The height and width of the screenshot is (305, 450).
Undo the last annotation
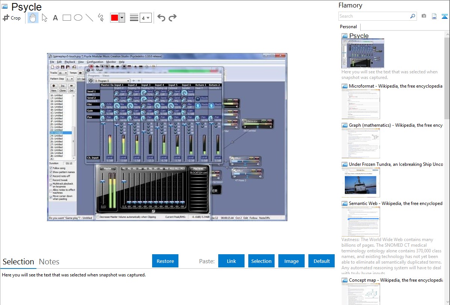161,18
